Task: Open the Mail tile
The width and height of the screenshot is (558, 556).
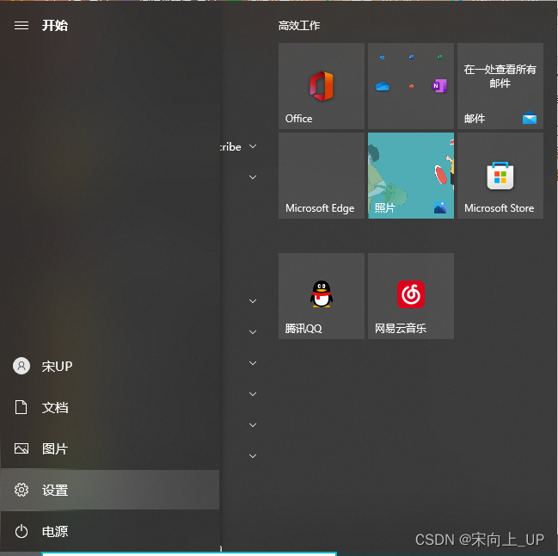Action: point(500,86)
